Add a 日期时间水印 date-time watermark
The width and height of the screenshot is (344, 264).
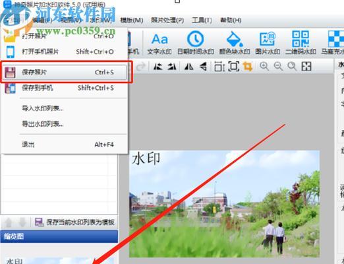tap(196, 44)
